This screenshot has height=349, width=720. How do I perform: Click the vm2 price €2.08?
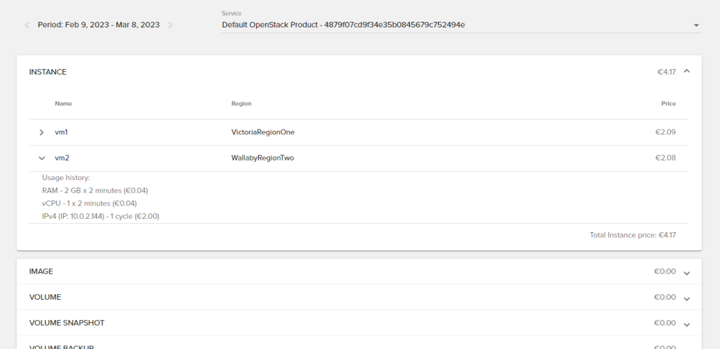point(665,158)
